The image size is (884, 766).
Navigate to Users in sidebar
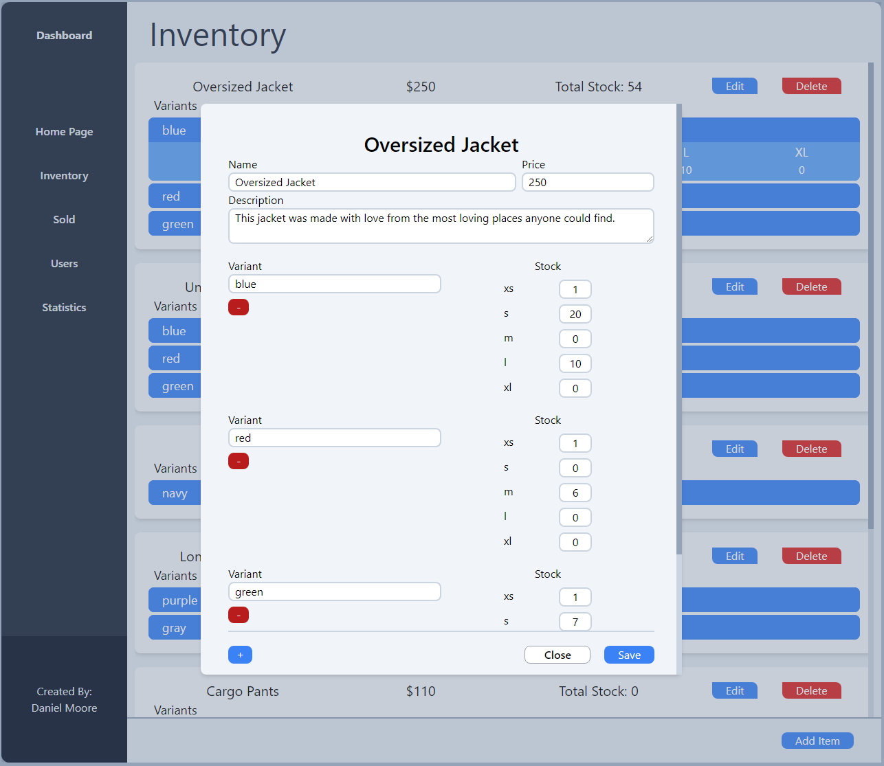click(64, 264)
